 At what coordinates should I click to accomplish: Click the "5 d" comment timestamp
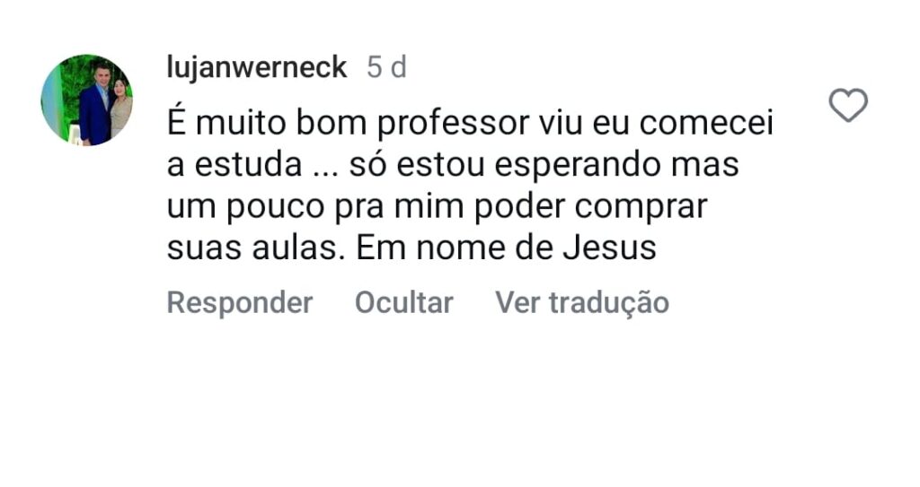tap(386, 67)
